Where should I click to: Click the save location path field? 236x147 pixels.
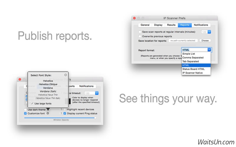[183, 41]
